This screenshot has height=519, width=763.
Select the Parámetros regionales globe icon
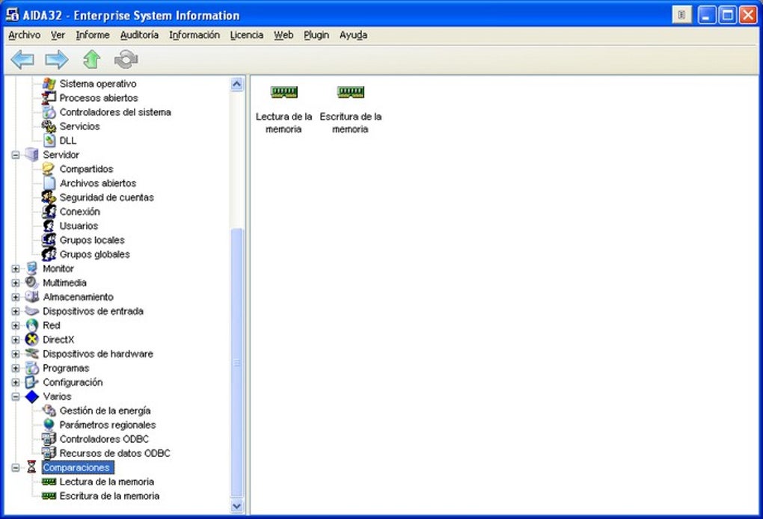coord(49,425)
